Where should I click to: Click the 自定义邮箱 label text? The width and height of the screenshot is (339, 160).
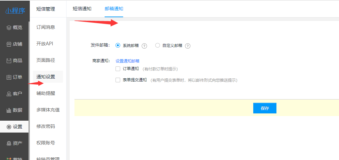click(x=172, y=46)
